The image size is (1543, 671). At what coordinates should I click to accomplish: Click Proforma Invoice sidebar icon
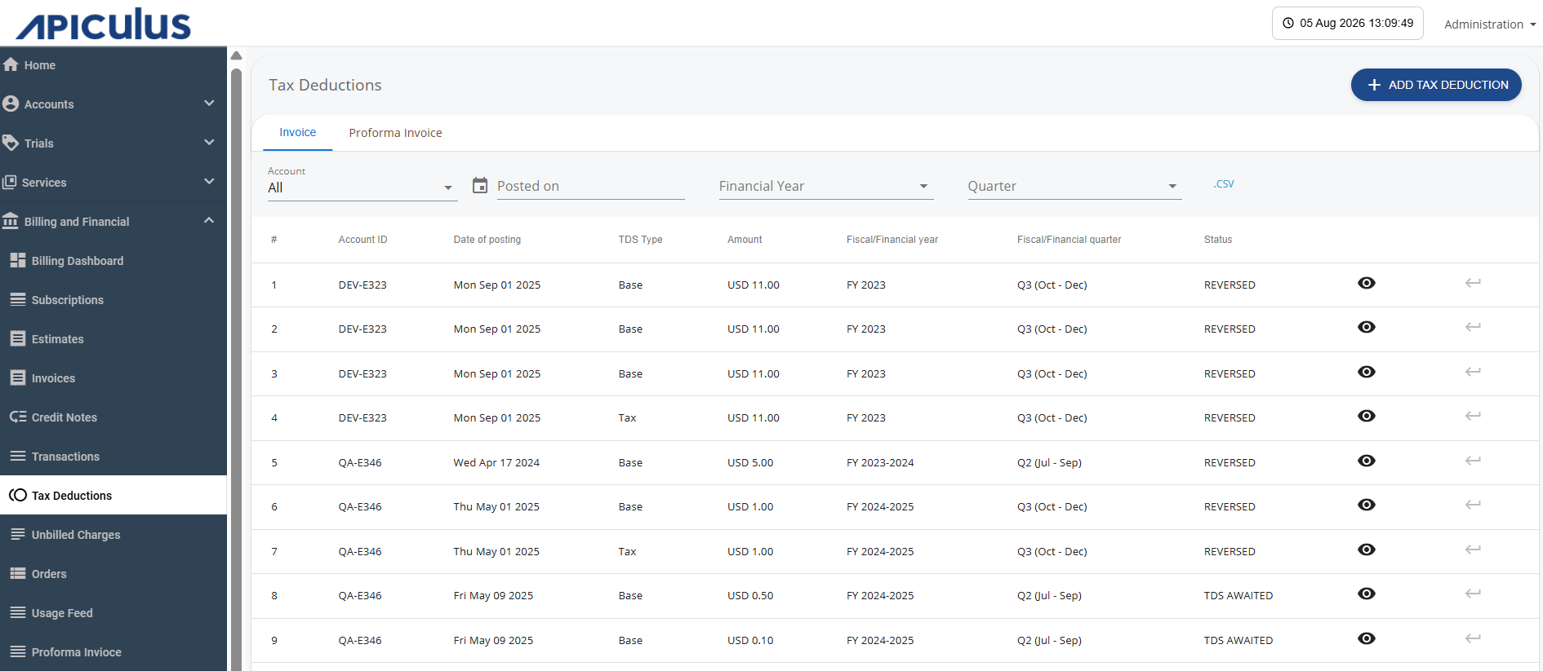click(x=18, y=651)
